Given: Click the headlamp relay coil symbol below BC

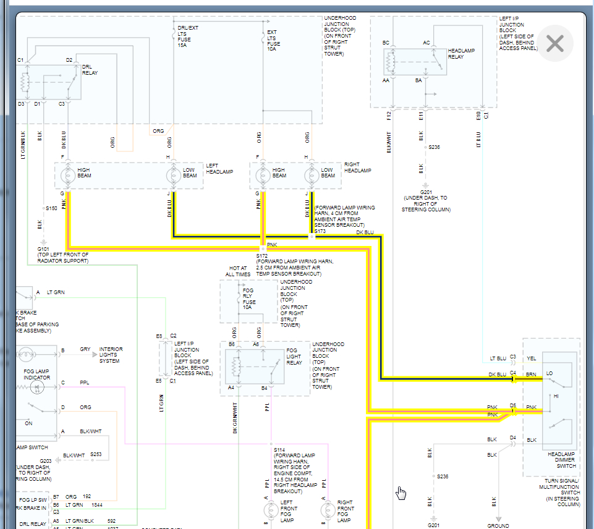Looking at the screenshot, I should click(x=390, y=62).
